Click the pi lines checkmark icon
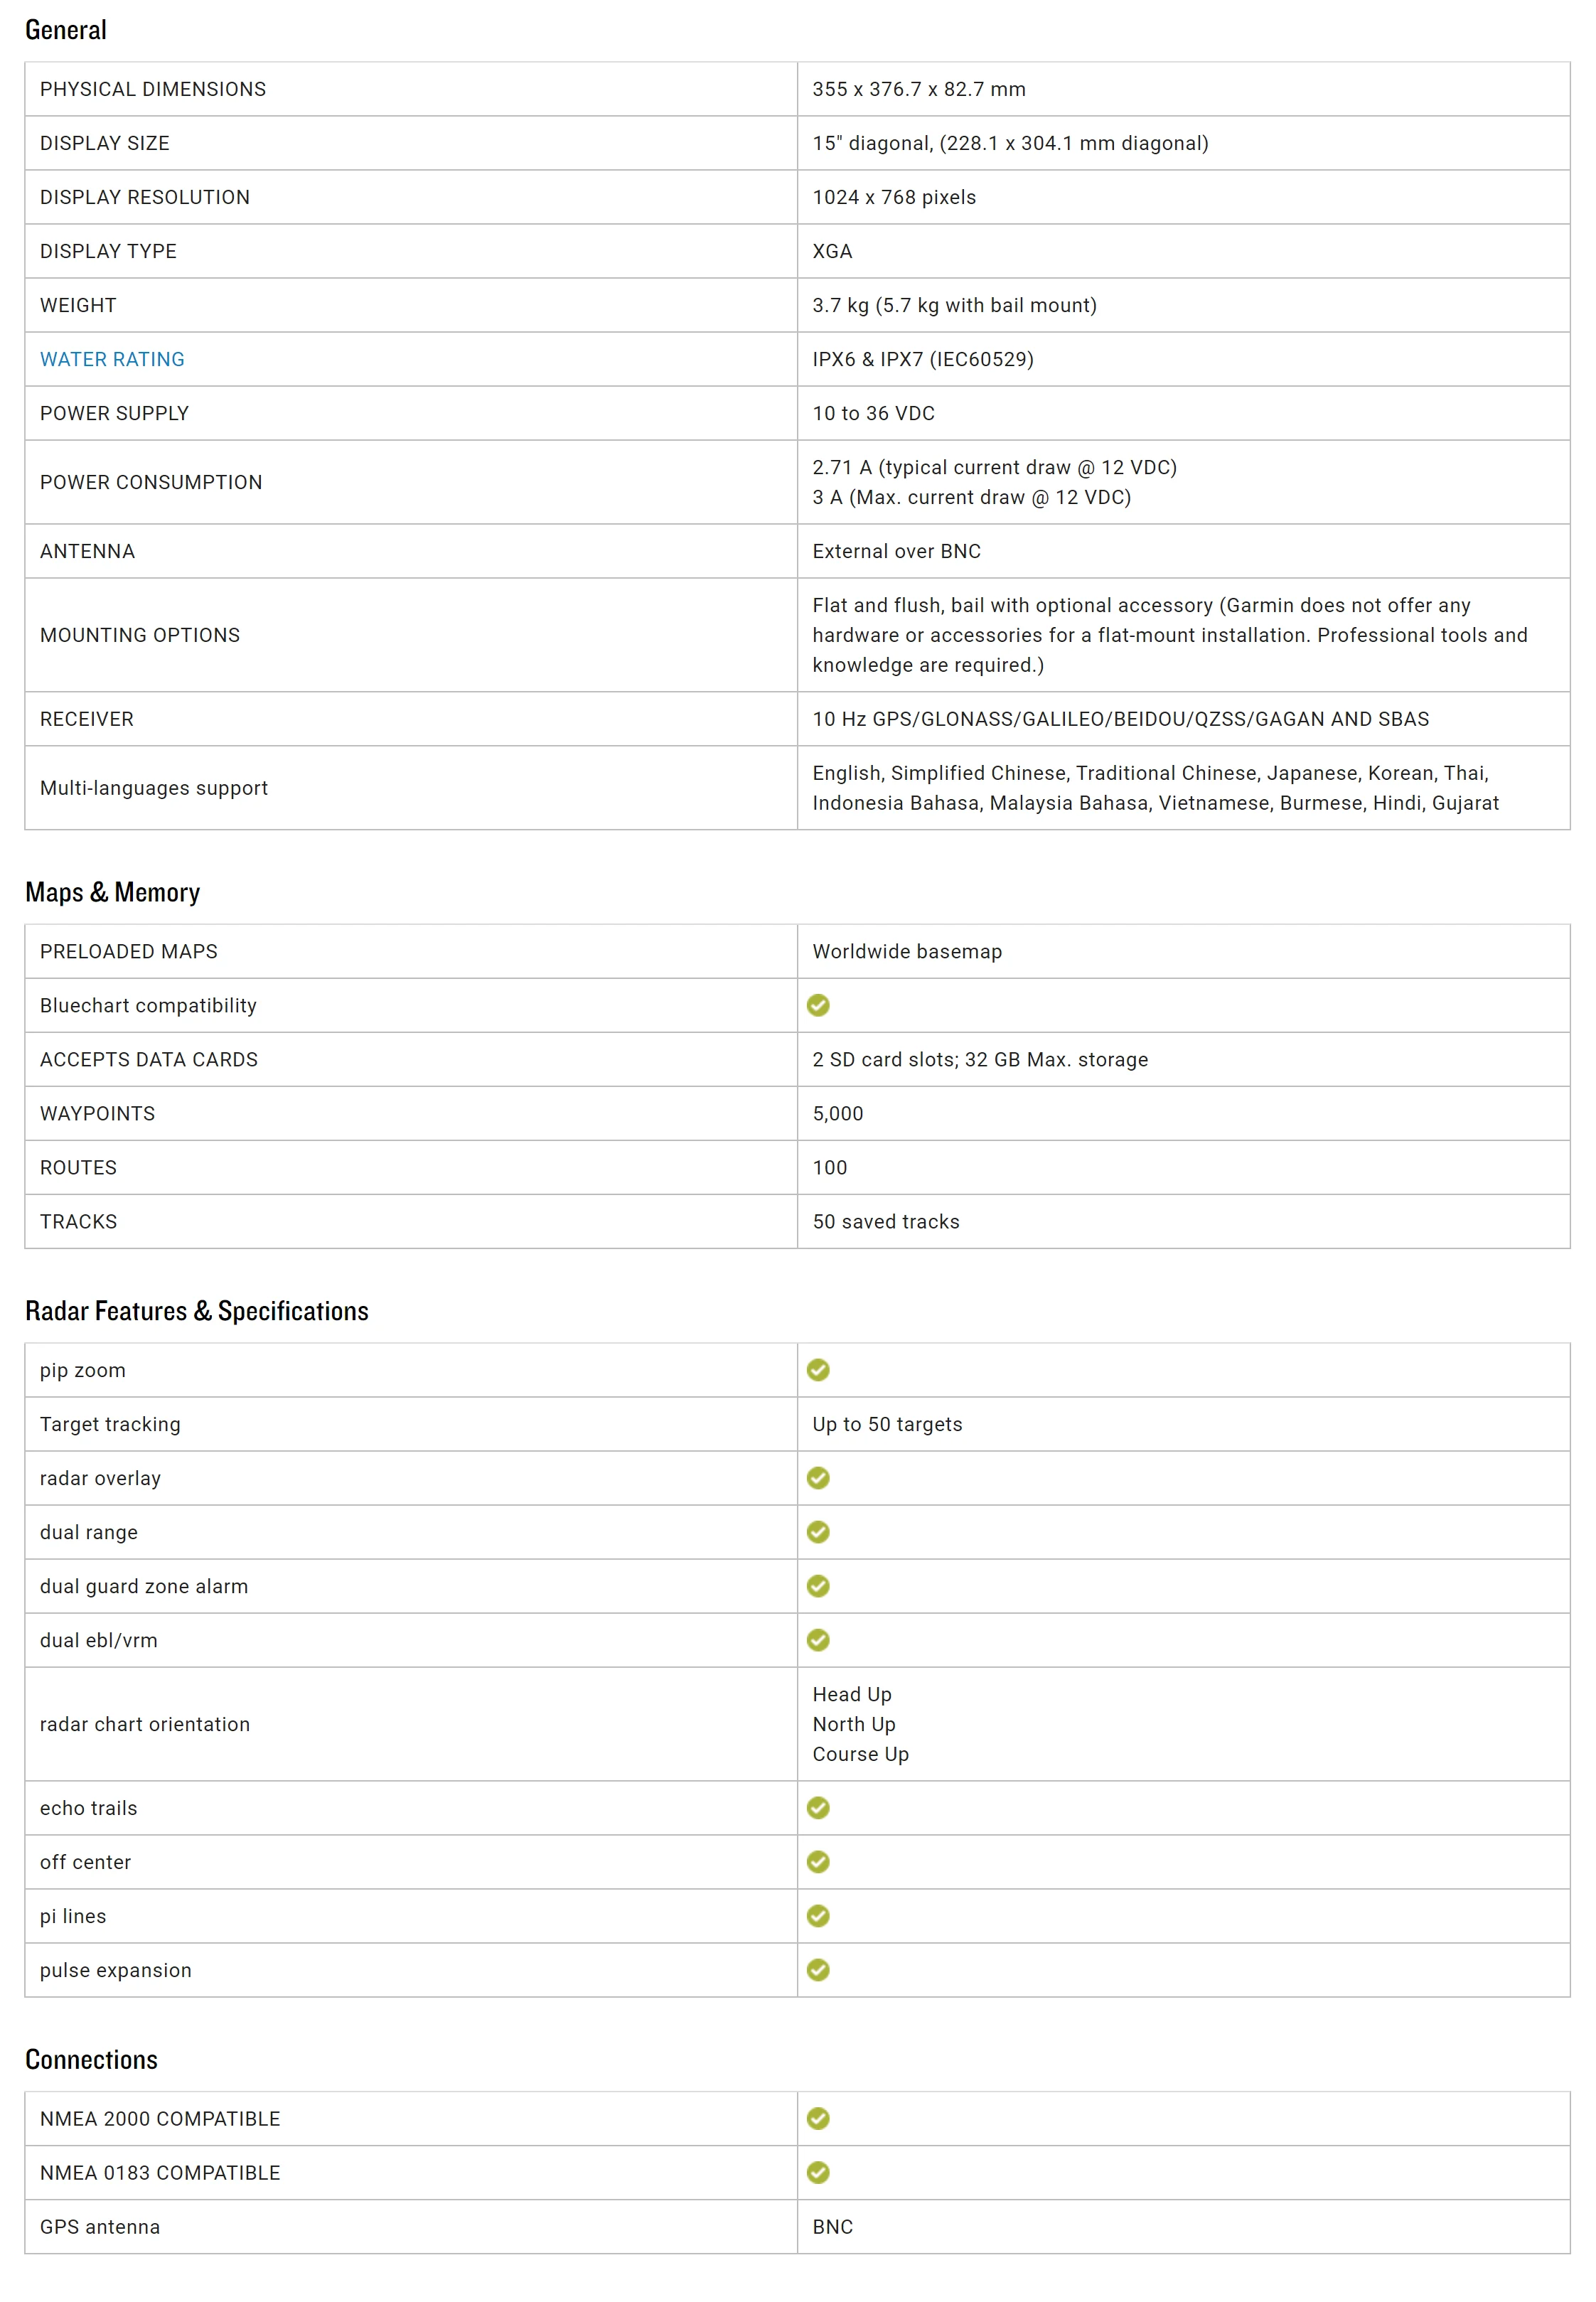Image resolution: width=1596 pixels, height=2302 pixels. tap(818, 1916)
